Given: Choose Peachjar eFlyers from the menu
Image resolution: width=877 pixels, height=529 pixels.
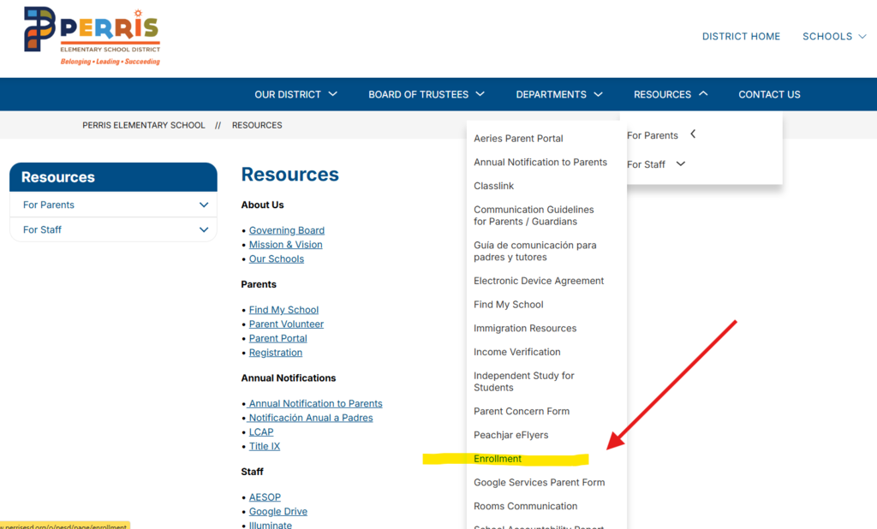Looking at the screenshot, I should pyautogui.click(x=510, y=435).
